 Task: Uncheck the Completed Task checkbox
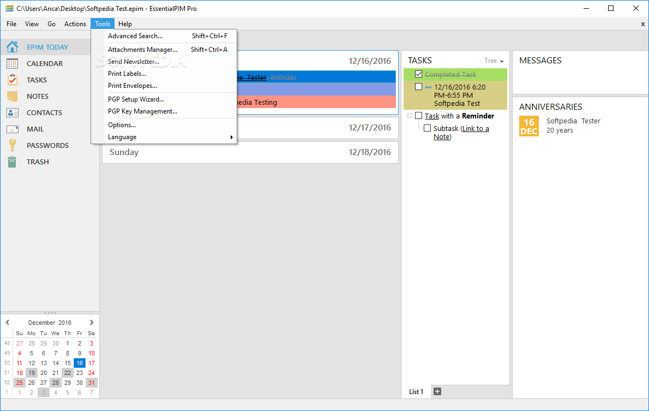click(x=418, y=74)
